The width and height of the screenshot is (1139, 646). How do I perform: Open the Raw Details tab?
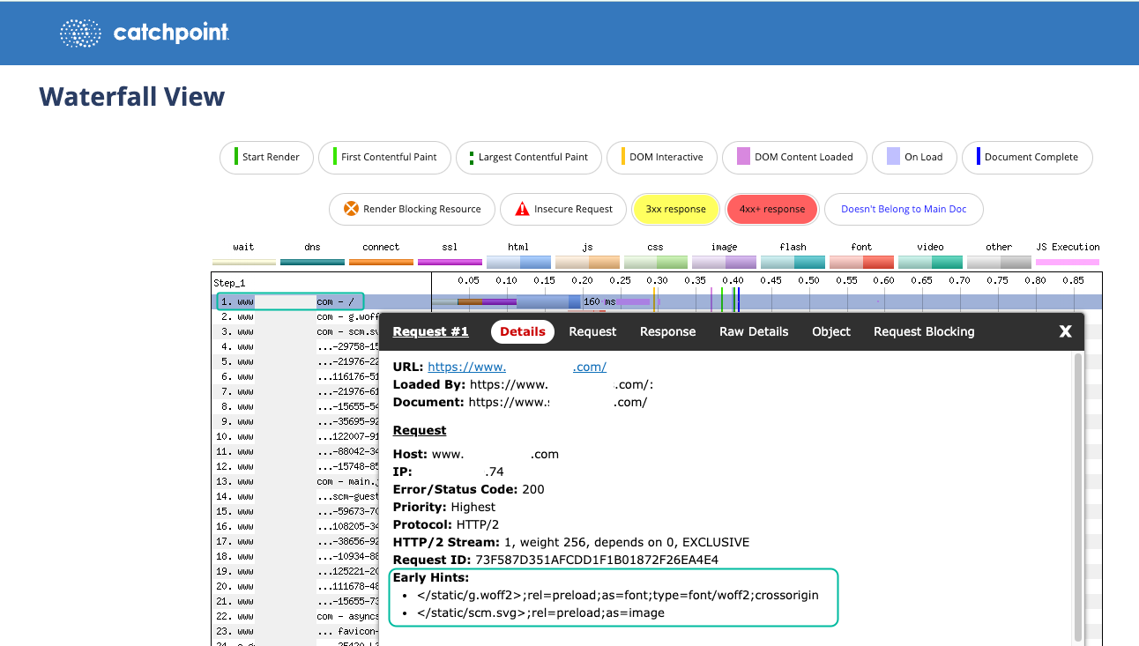tap(754, 331)
